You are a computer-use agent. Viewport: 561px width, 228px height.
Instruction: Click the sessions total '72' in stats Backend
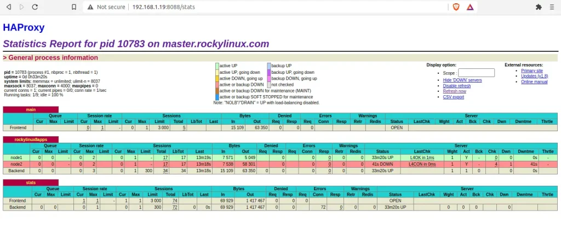pyautogui.click(x=175, y=207)
